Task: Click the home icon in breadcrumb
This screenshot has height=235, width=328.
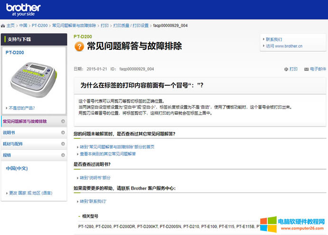Action: (3, 25)
